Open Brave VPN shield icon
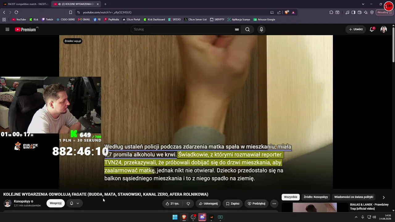This screenshot has height=222, width=395. tap(372, 12)
